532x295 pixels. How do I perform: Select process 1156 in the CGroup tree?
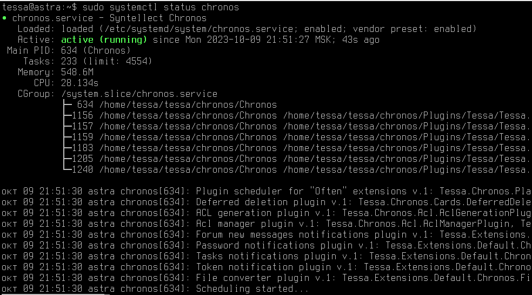(83, 116)
